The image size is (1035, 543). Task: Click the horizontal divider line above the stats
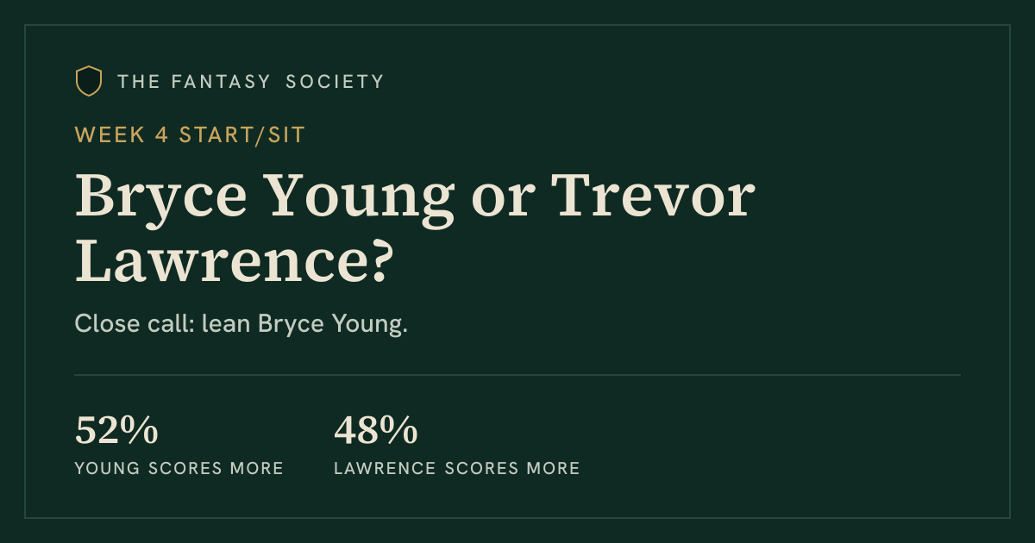pos(517,375)
